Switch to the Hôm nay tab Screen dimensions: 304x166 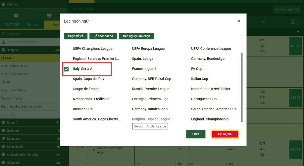pos(33,25)
